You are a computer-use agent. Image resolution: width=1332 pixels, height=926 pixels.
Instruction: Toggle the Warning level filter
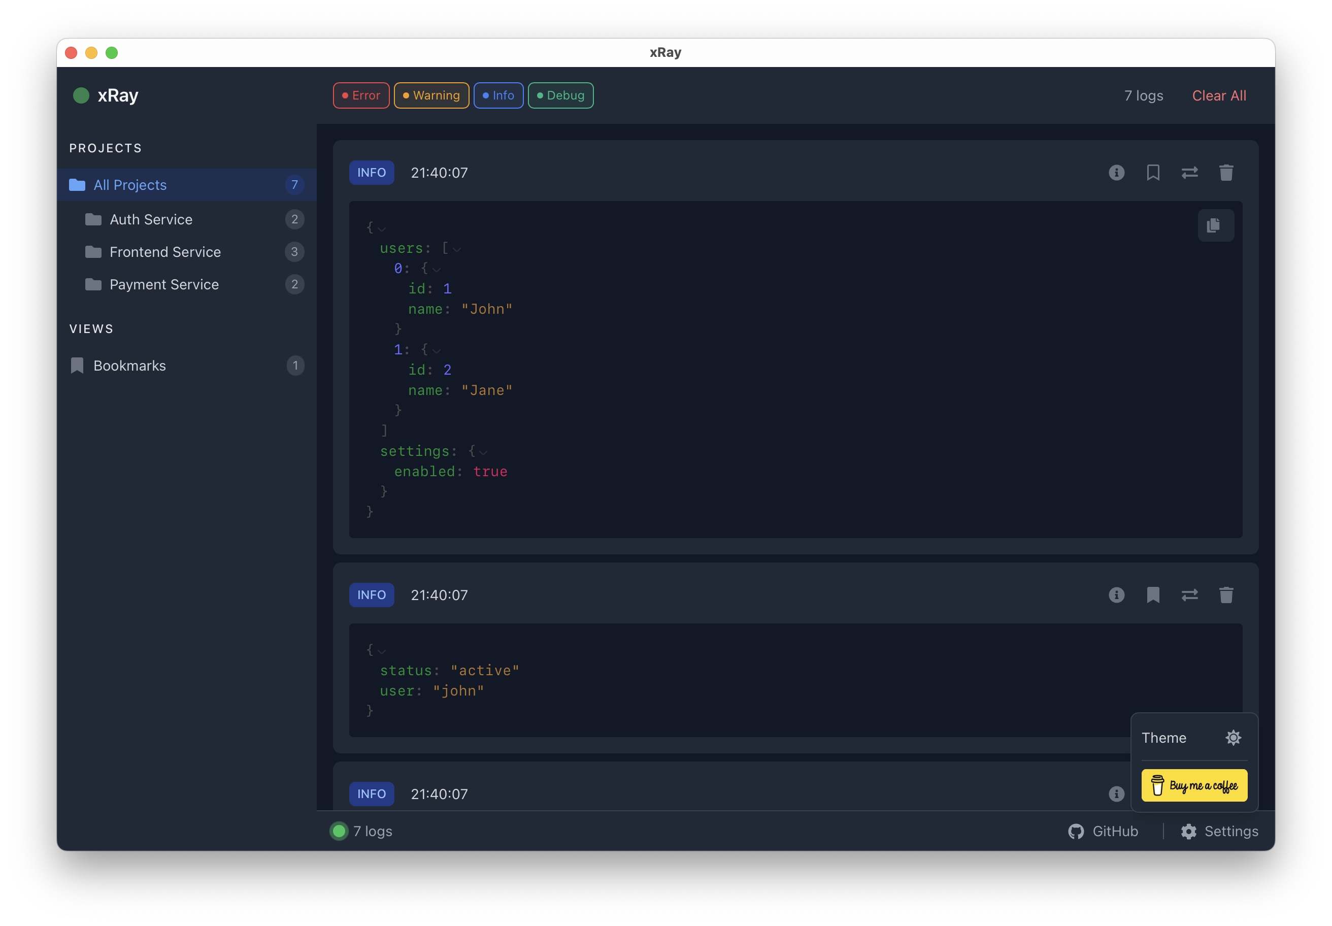pyautogui.click(x=431, y=96)
